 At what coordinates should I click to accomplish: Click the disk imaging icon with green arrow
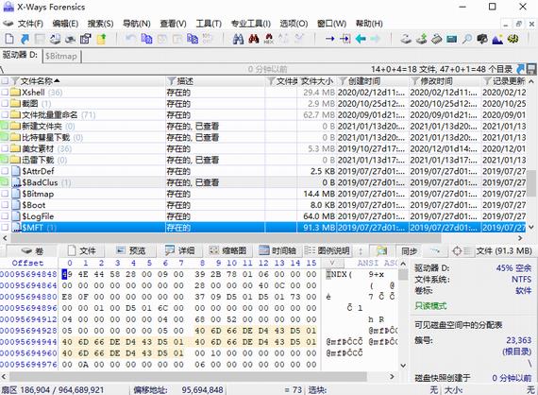point(421,39)
